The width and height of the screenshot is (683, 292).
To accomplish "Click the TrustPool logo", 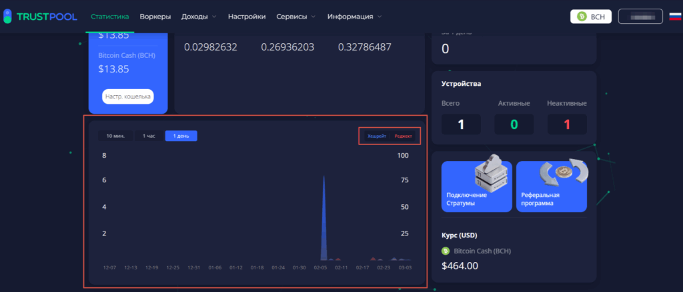I will click(40, 16).
